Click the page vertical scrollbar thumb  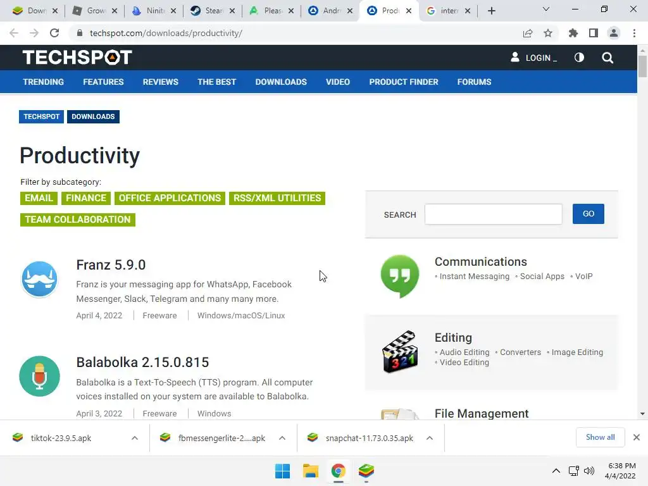(x=642, y=66)
